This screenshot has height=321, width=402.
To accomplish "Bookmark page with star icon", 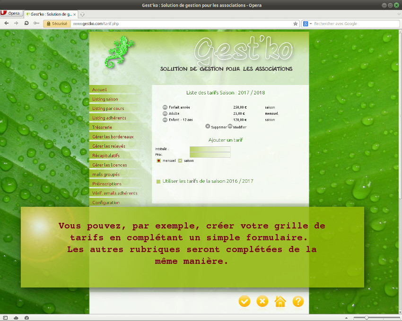I will (295, 24).
